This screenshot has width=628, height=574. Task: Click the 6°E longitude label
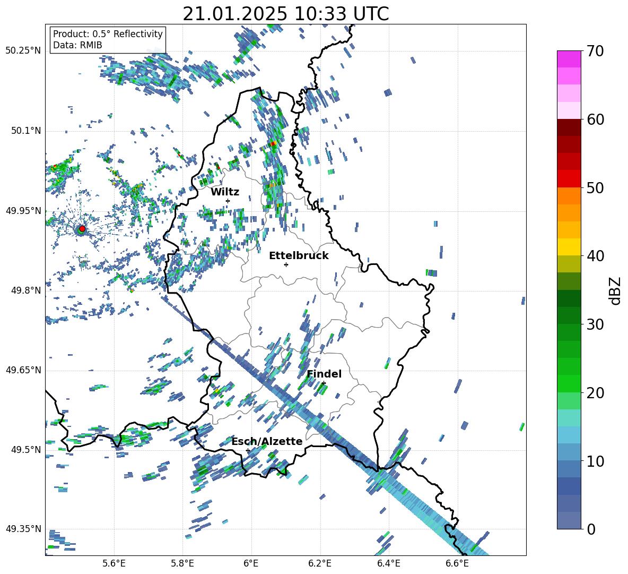tap(251, 563)
